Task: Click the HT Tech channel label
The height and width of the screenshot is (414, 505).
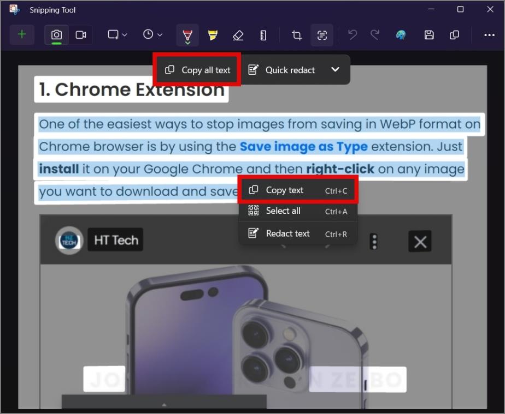Action: point(116,240)
